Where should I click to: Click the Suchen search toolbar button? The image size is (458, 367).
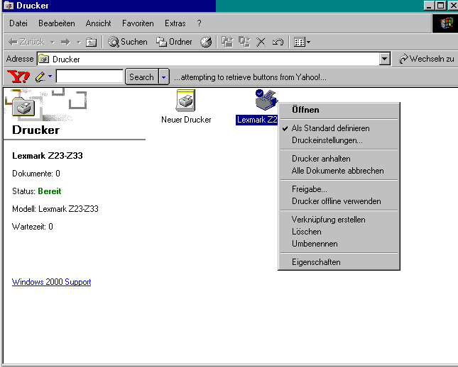point(128,42)
